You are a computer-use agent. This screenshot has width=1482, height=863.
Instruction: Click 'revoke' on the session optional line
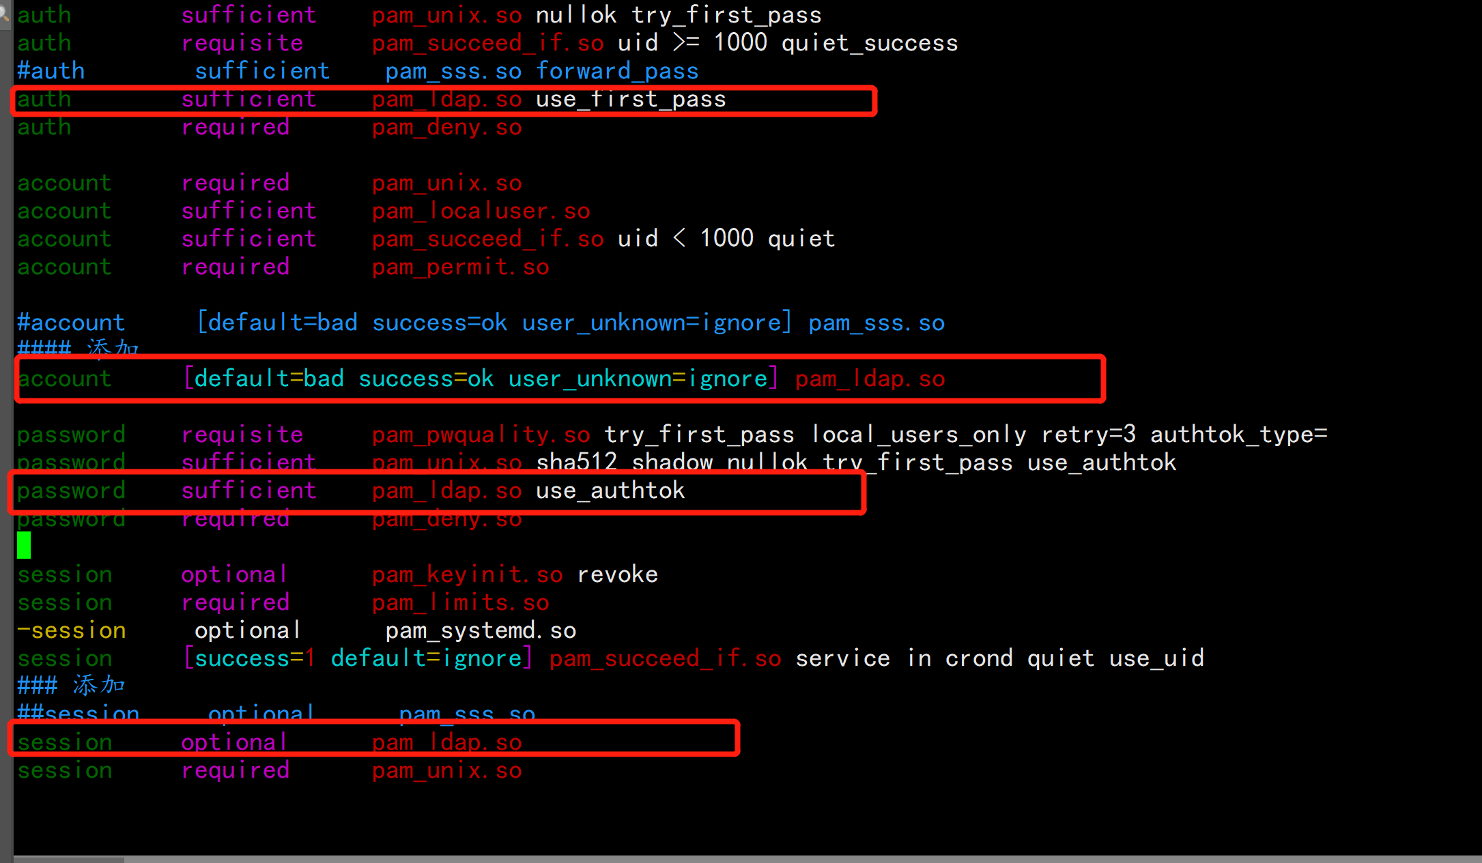pyautogui.click(x=617, y=574)
